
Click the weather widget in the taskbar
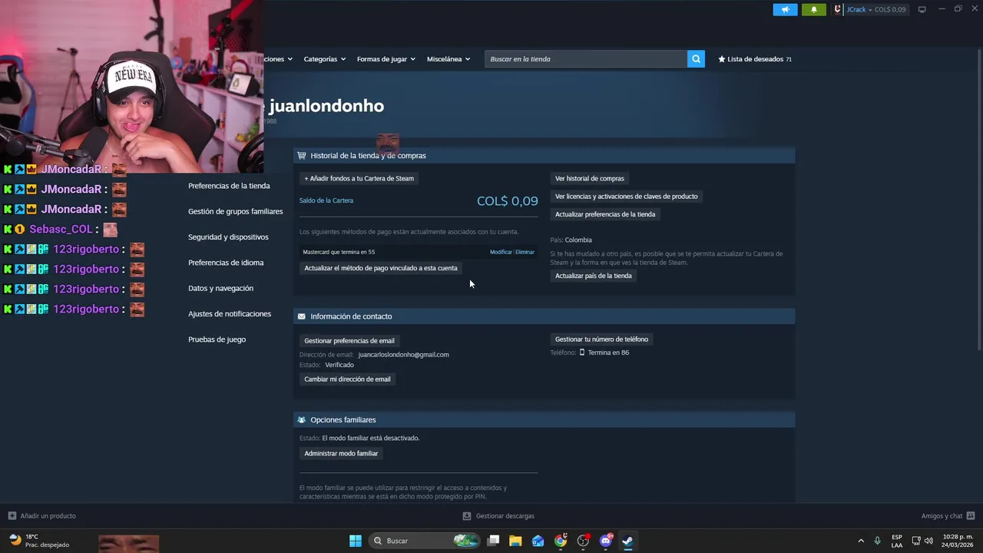pyautogui.click(x=40, y=541)
